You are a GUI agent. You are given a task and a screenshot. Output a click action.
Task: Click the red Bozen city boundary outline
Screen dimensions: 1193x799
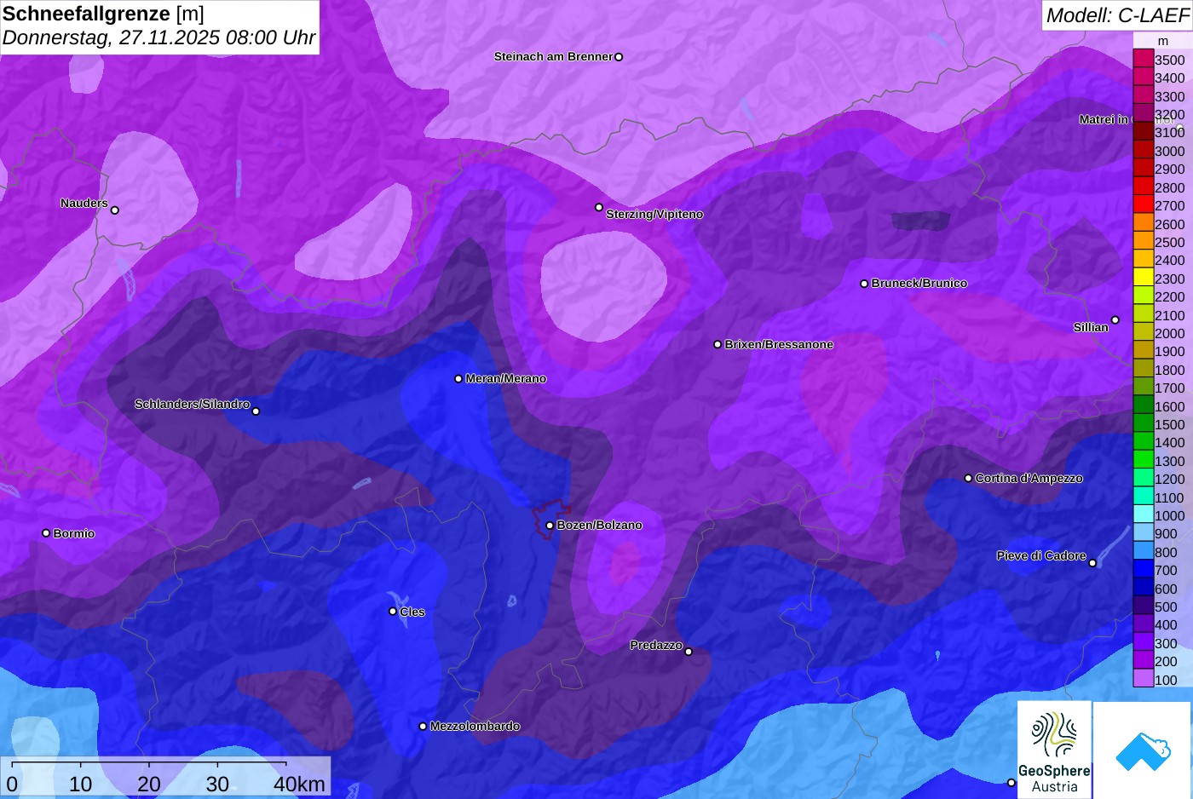[x=550, y=518]
